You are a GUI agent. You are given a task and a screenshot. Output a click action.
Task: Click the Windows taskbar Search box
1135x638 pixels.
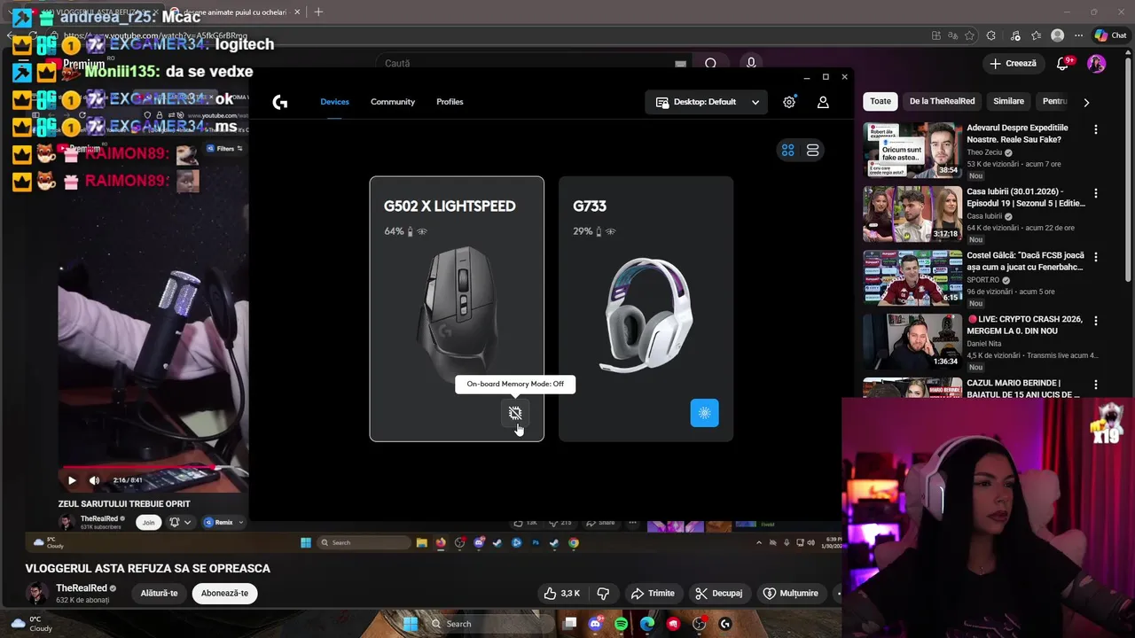[488, 624]
